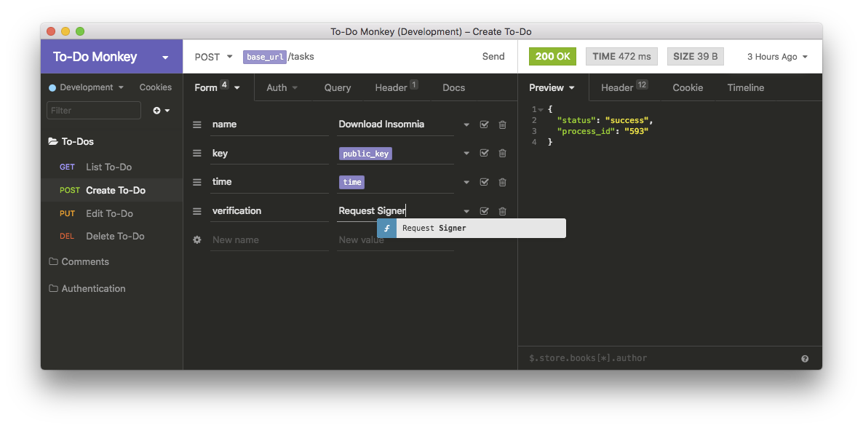Screen dimensions: 863x428
Task: Click the Authentication folder icon
Action: (53, 289)
